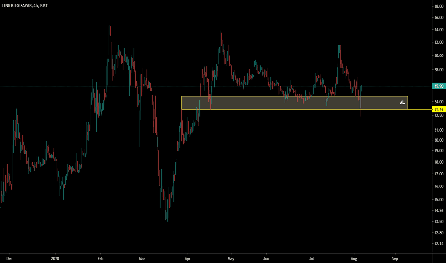This screenshot has width=446, height=263.
Task: Click the 30.00 price axis label
Action: pyautogui.click(x=439, y=56)
